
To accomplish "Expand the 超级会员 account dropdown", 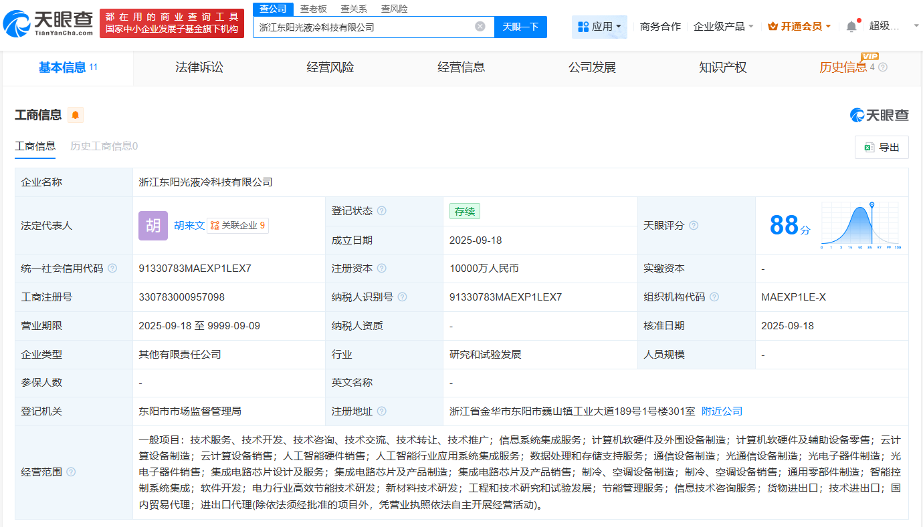I will point(891,25).
